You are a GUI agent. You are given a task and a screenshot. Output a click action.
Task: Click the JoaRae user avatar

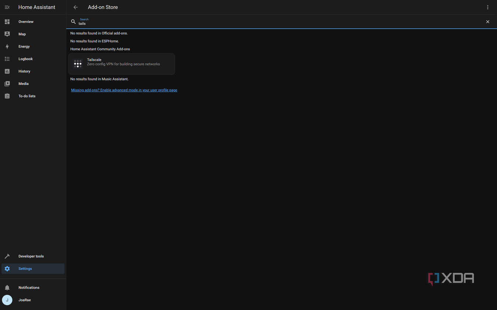(7, 300)
